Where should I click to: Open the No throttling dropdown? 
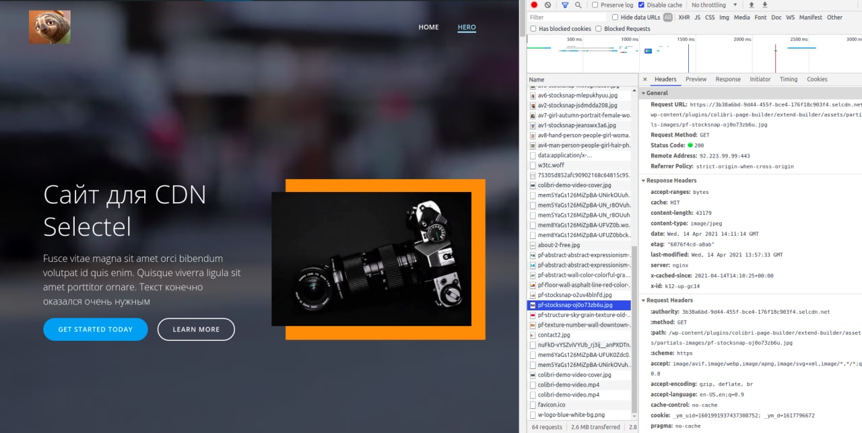pos(716,5)
